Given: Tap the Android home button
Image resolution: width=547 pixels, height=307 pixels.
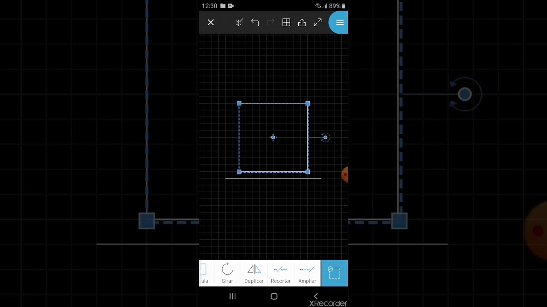Looking at the screenshot, I should click(x=274, y=296).
